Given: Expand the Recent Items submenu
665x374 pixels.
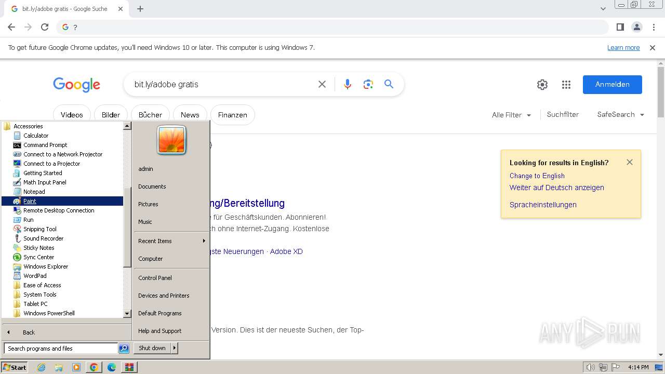Looking at the screenshot, I should 171,241.
